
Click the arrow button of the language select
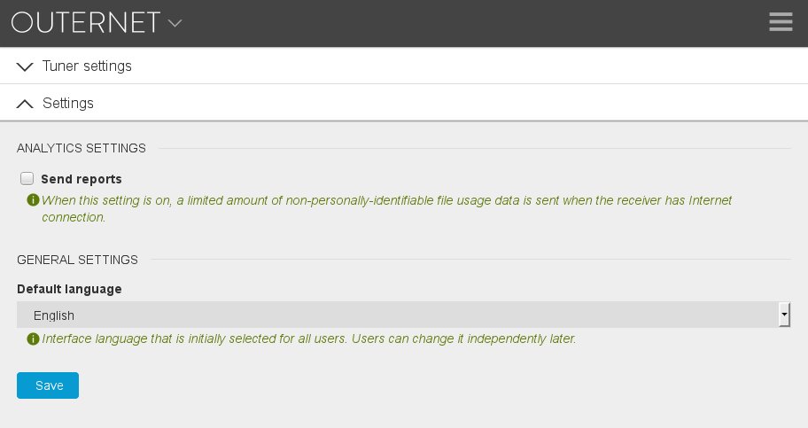784,315
